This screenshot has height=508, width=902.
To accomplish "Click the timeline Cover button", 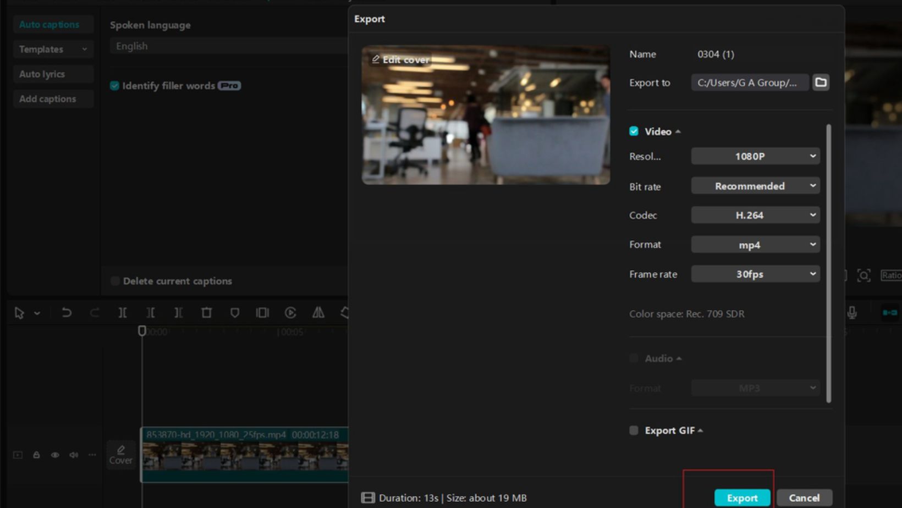I will pyautogui.click(x=121, y=455).
